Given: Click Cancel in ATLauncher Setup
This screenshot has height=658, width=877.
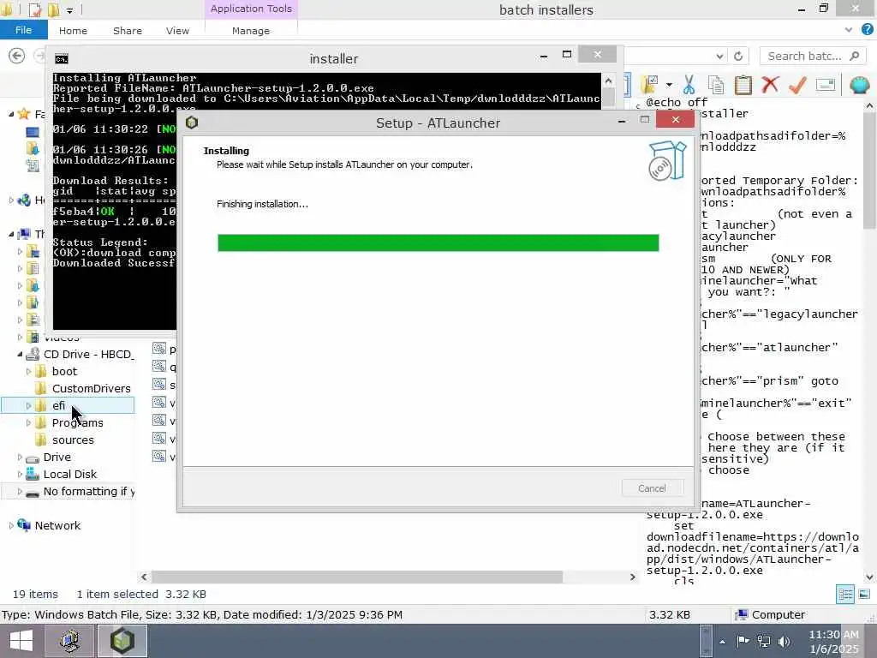Looking at the screenshot, I should pyautogui.click(x=652, y=488).
